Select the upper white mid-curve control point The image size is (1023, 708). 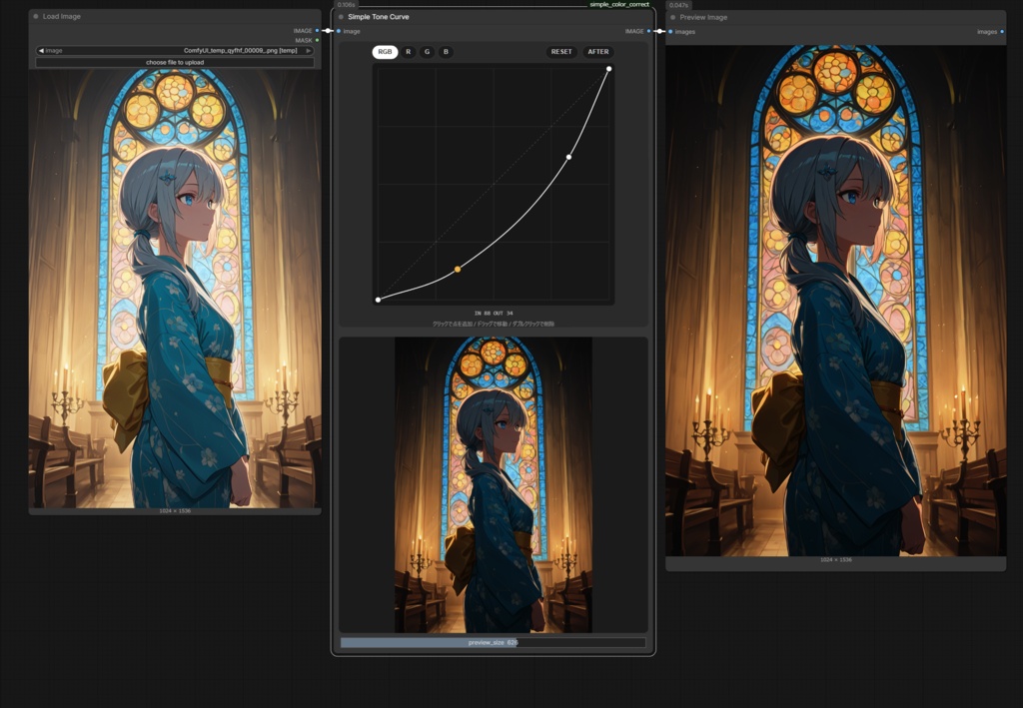[568, 157]
